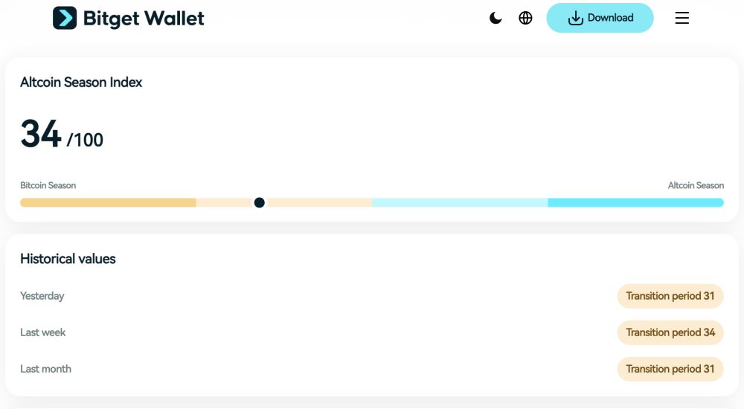Toggle dark mode with the moon icon
The width and height of the screenshot is (744, 409).
click(496, 18)
